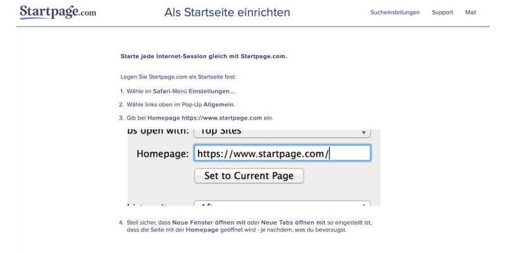Click inside the Homepage URL field

click(281, 154)
